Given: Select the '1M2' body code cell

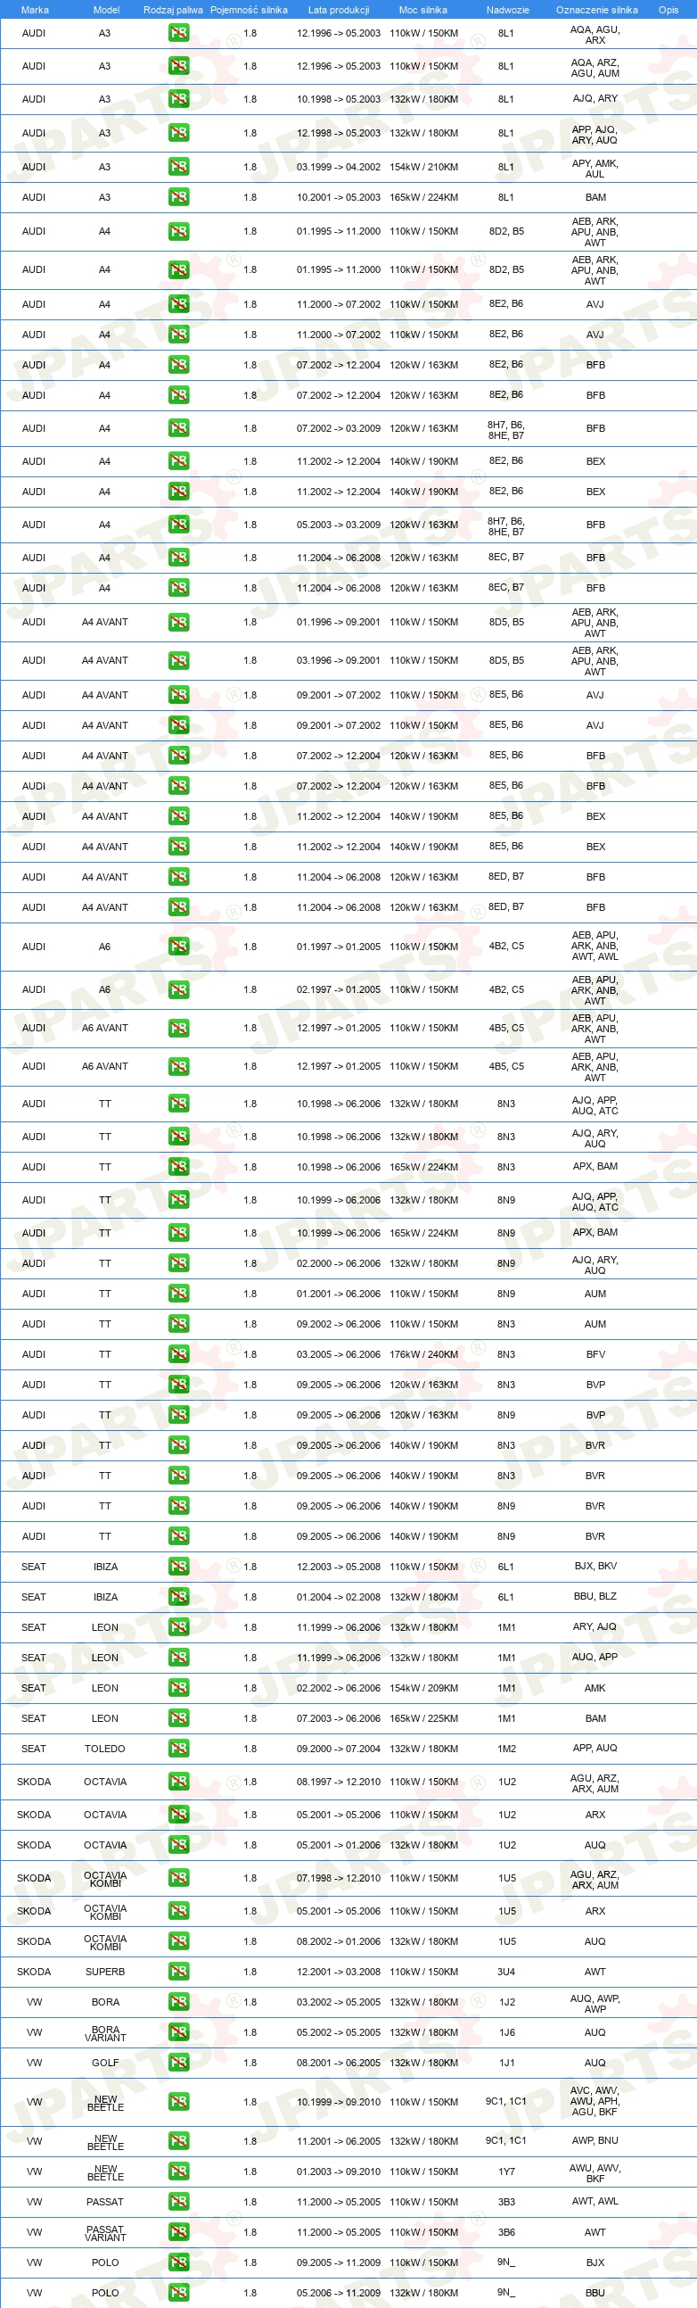Looking at the screenshot, I should click(506, 1749).
